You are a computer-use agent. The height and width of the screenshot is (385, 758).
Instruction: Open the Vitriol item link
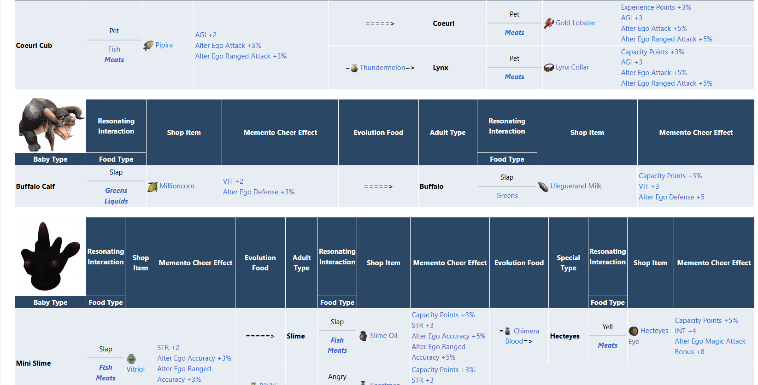[135, 369]
